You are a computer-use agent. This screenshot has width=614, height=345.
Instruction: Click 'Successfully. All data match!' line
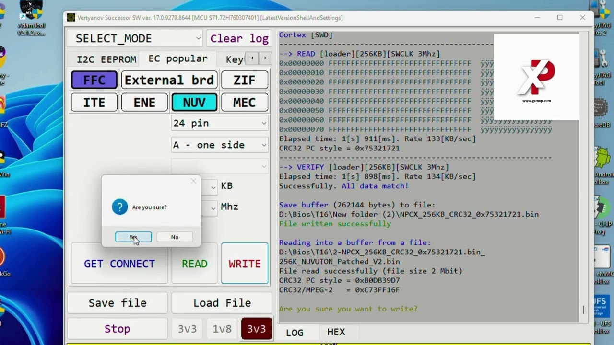(343, 186)
